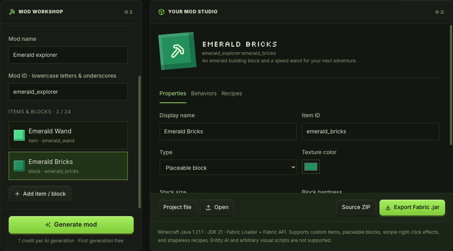The width and height of the screenshot is (453, 251).
Task: Click the Project file button
Action: click(177, 207)
